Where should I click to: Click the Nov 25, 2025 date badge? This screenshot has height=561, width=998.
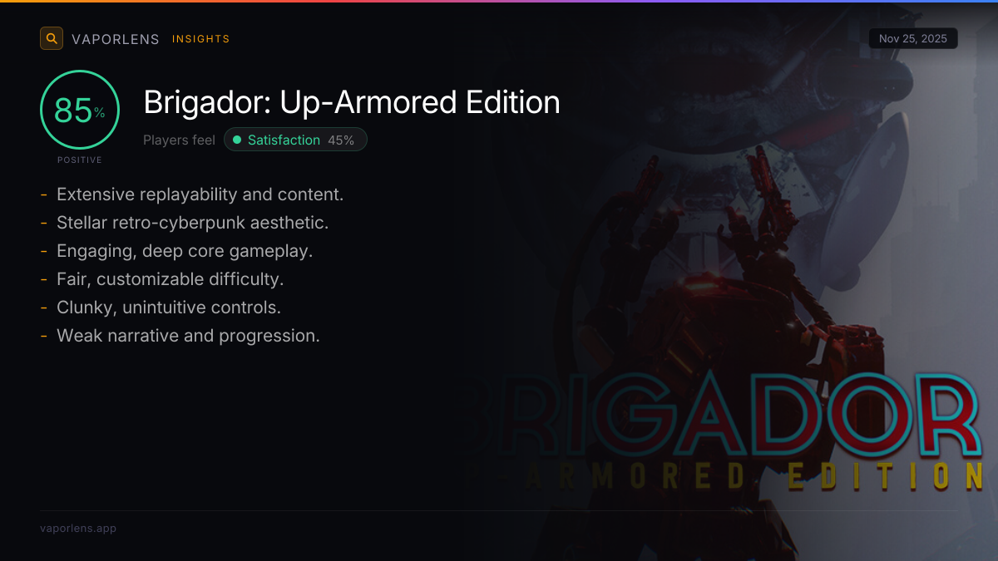pos(913,39)
